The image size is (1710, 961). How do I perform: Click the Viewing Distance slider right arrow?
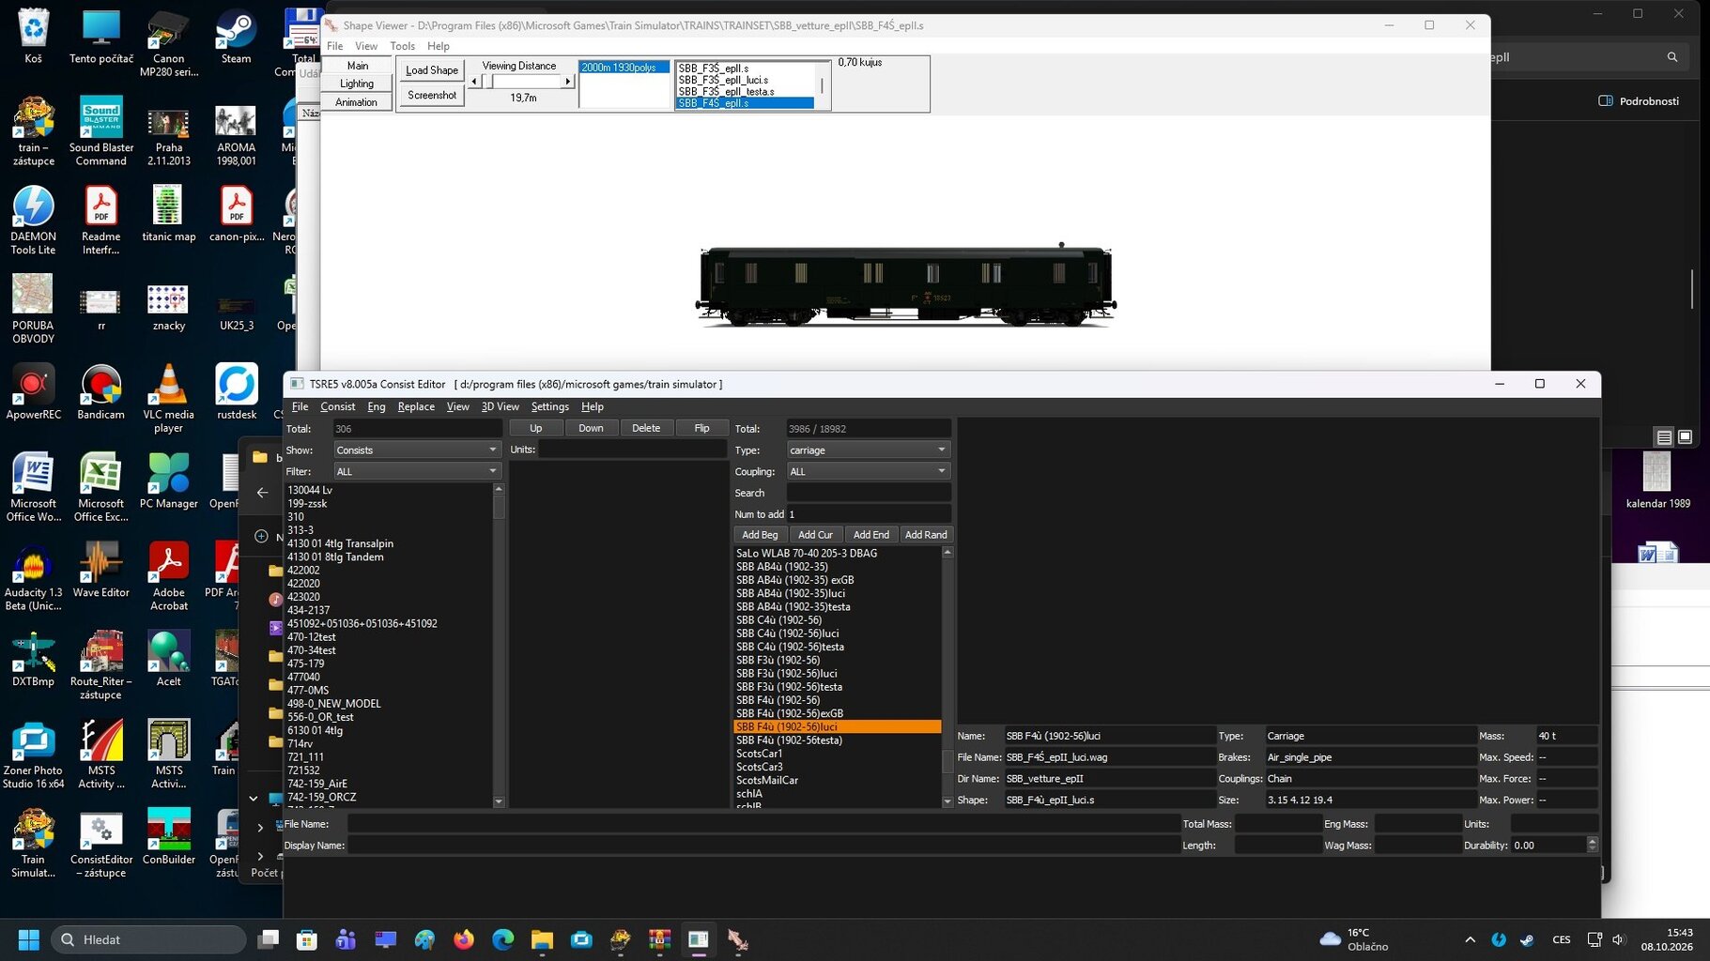567,82
